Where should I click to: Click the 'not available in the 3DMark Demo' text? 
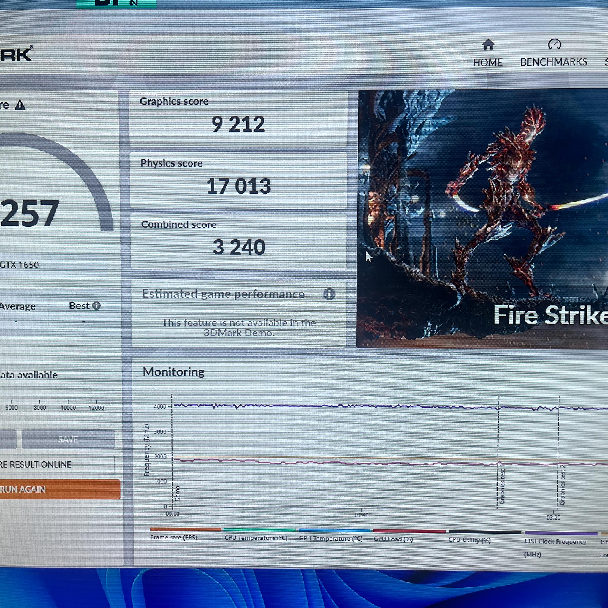(x=239, y=328)
